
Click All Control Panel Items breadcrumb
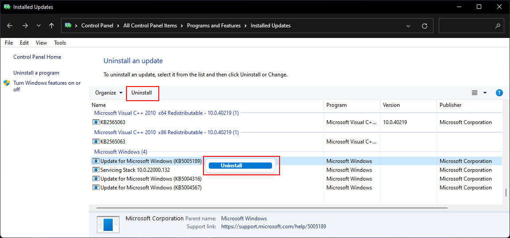pos(150,26)
